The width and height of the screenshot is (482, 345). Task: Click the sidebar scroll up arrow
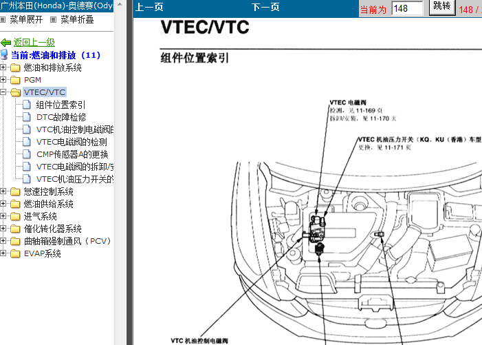coord(120,4)
